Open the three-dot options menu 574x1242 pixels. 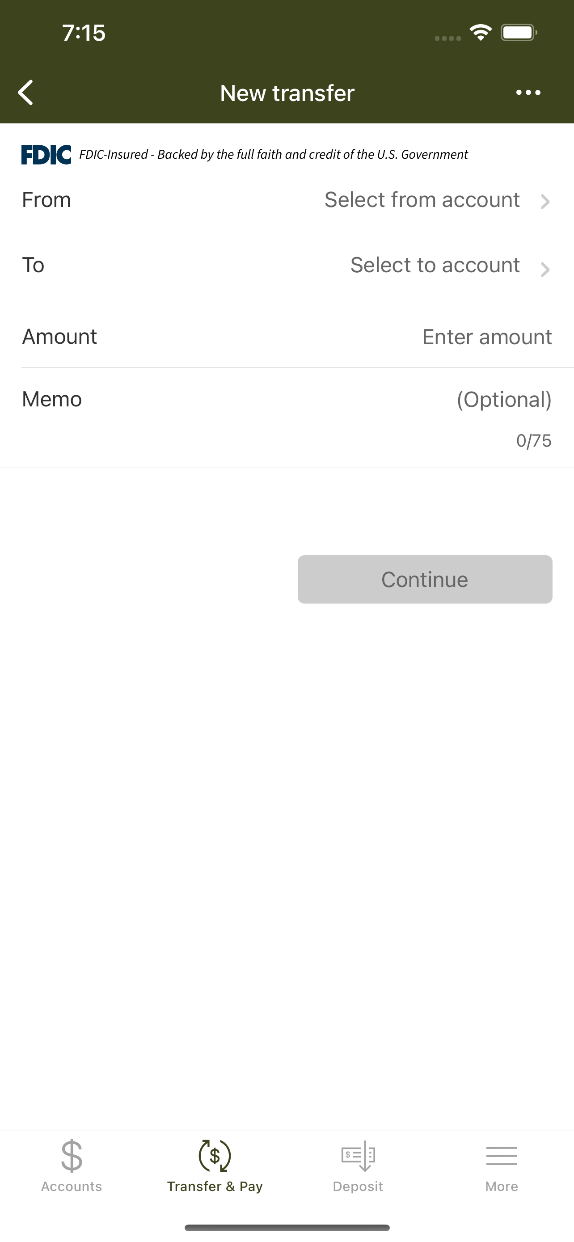coord(528,93)
